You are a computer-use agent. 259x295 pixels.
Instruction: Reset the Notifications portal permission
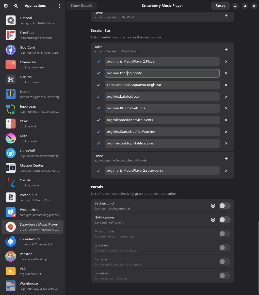click(x=213, y=220)
